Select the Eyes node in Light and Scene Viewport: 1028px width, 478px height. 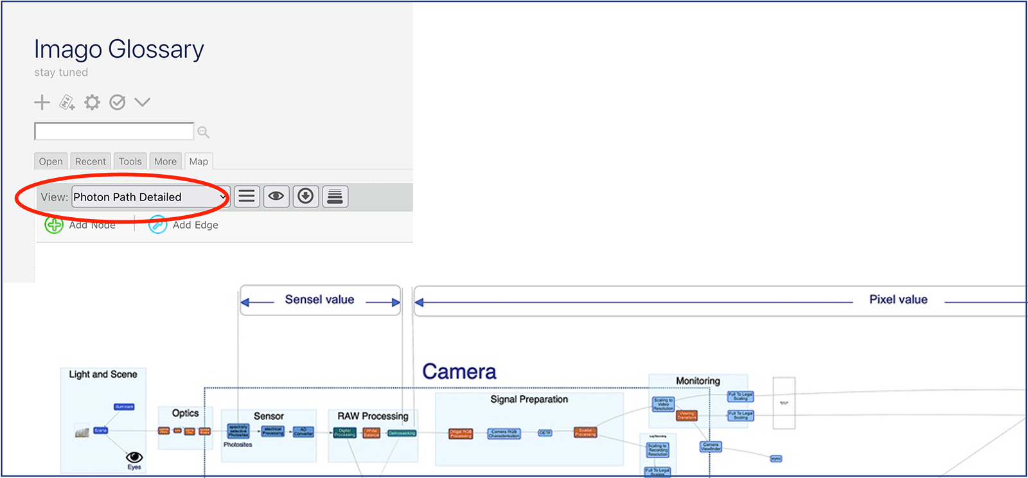134,459
